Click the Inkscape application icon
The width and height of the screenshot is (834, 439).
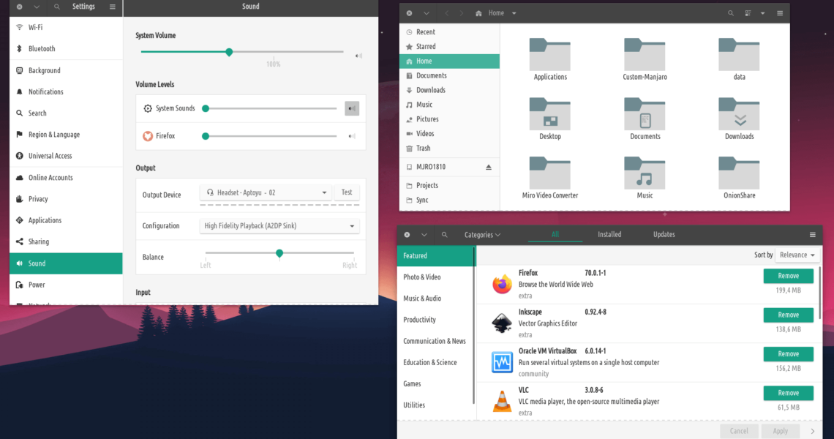coord(502,323)
